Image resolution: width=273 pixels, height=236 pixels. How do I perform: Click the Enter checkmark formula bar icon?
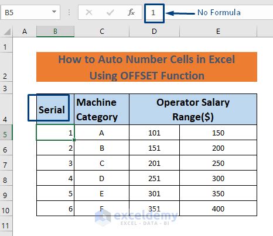110,13
